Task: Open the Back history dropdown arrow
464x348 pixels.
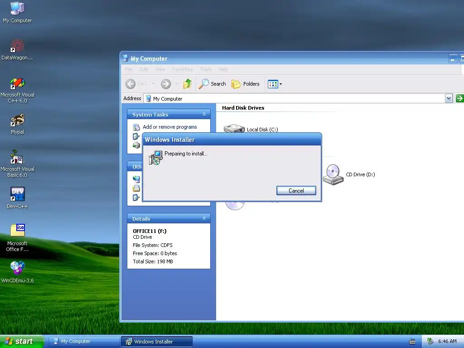Action: (153, 84)
